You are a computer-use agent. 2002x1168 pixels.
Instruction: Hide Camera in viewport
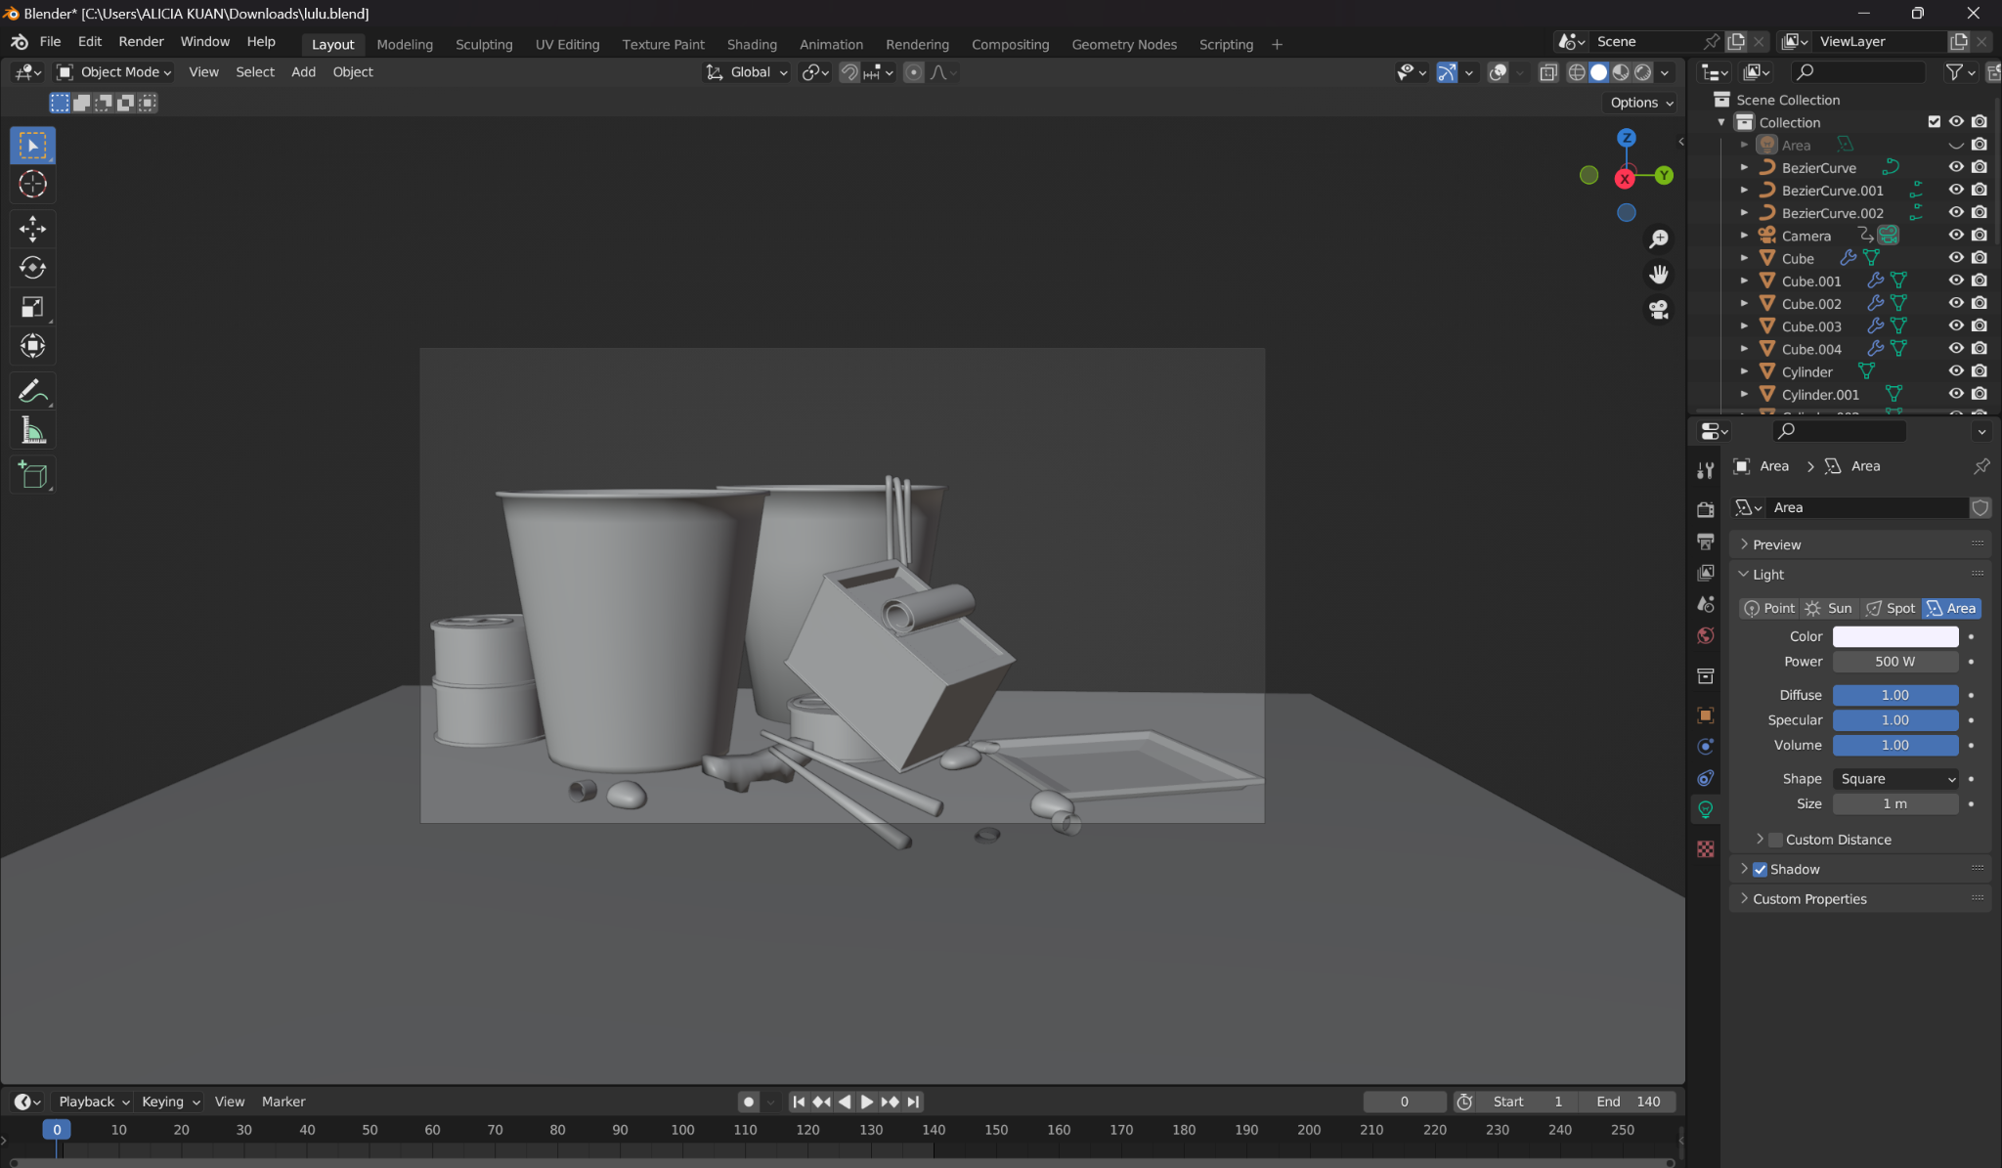1956,236
